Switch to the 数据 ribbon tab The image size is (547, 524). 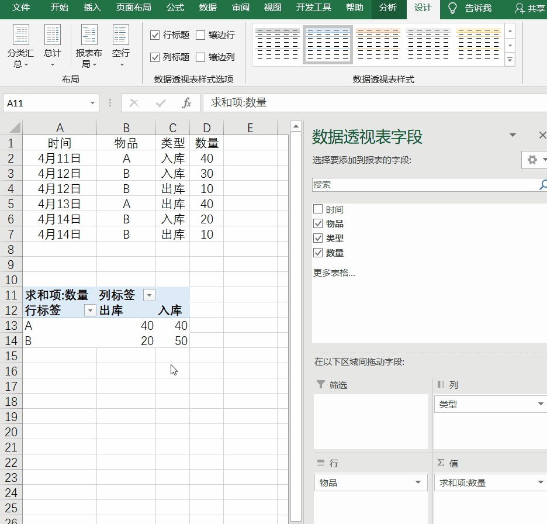point(207,8)
